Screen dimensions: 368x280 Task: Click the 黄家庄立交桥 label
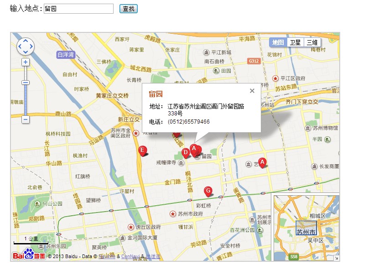(x=112, y=95)
